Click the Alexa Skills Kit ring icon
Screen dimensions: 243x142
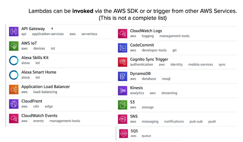[13, 60]
